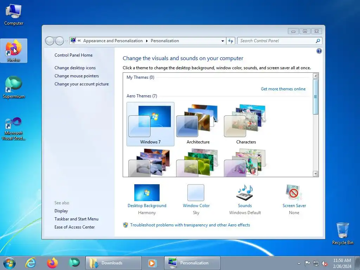360x270 pixels.
Task: Select the landscapes theme thumbnail in second row
Action: coord(149,162)
